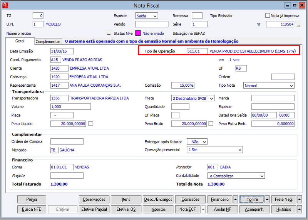Open the Itens button
This screenshot has width=308, height=220.
tap(126, 199)
